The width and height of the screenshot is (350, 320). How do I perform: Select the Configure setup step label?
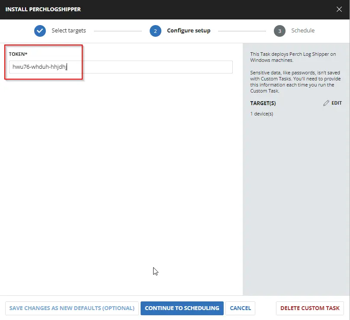189,31
